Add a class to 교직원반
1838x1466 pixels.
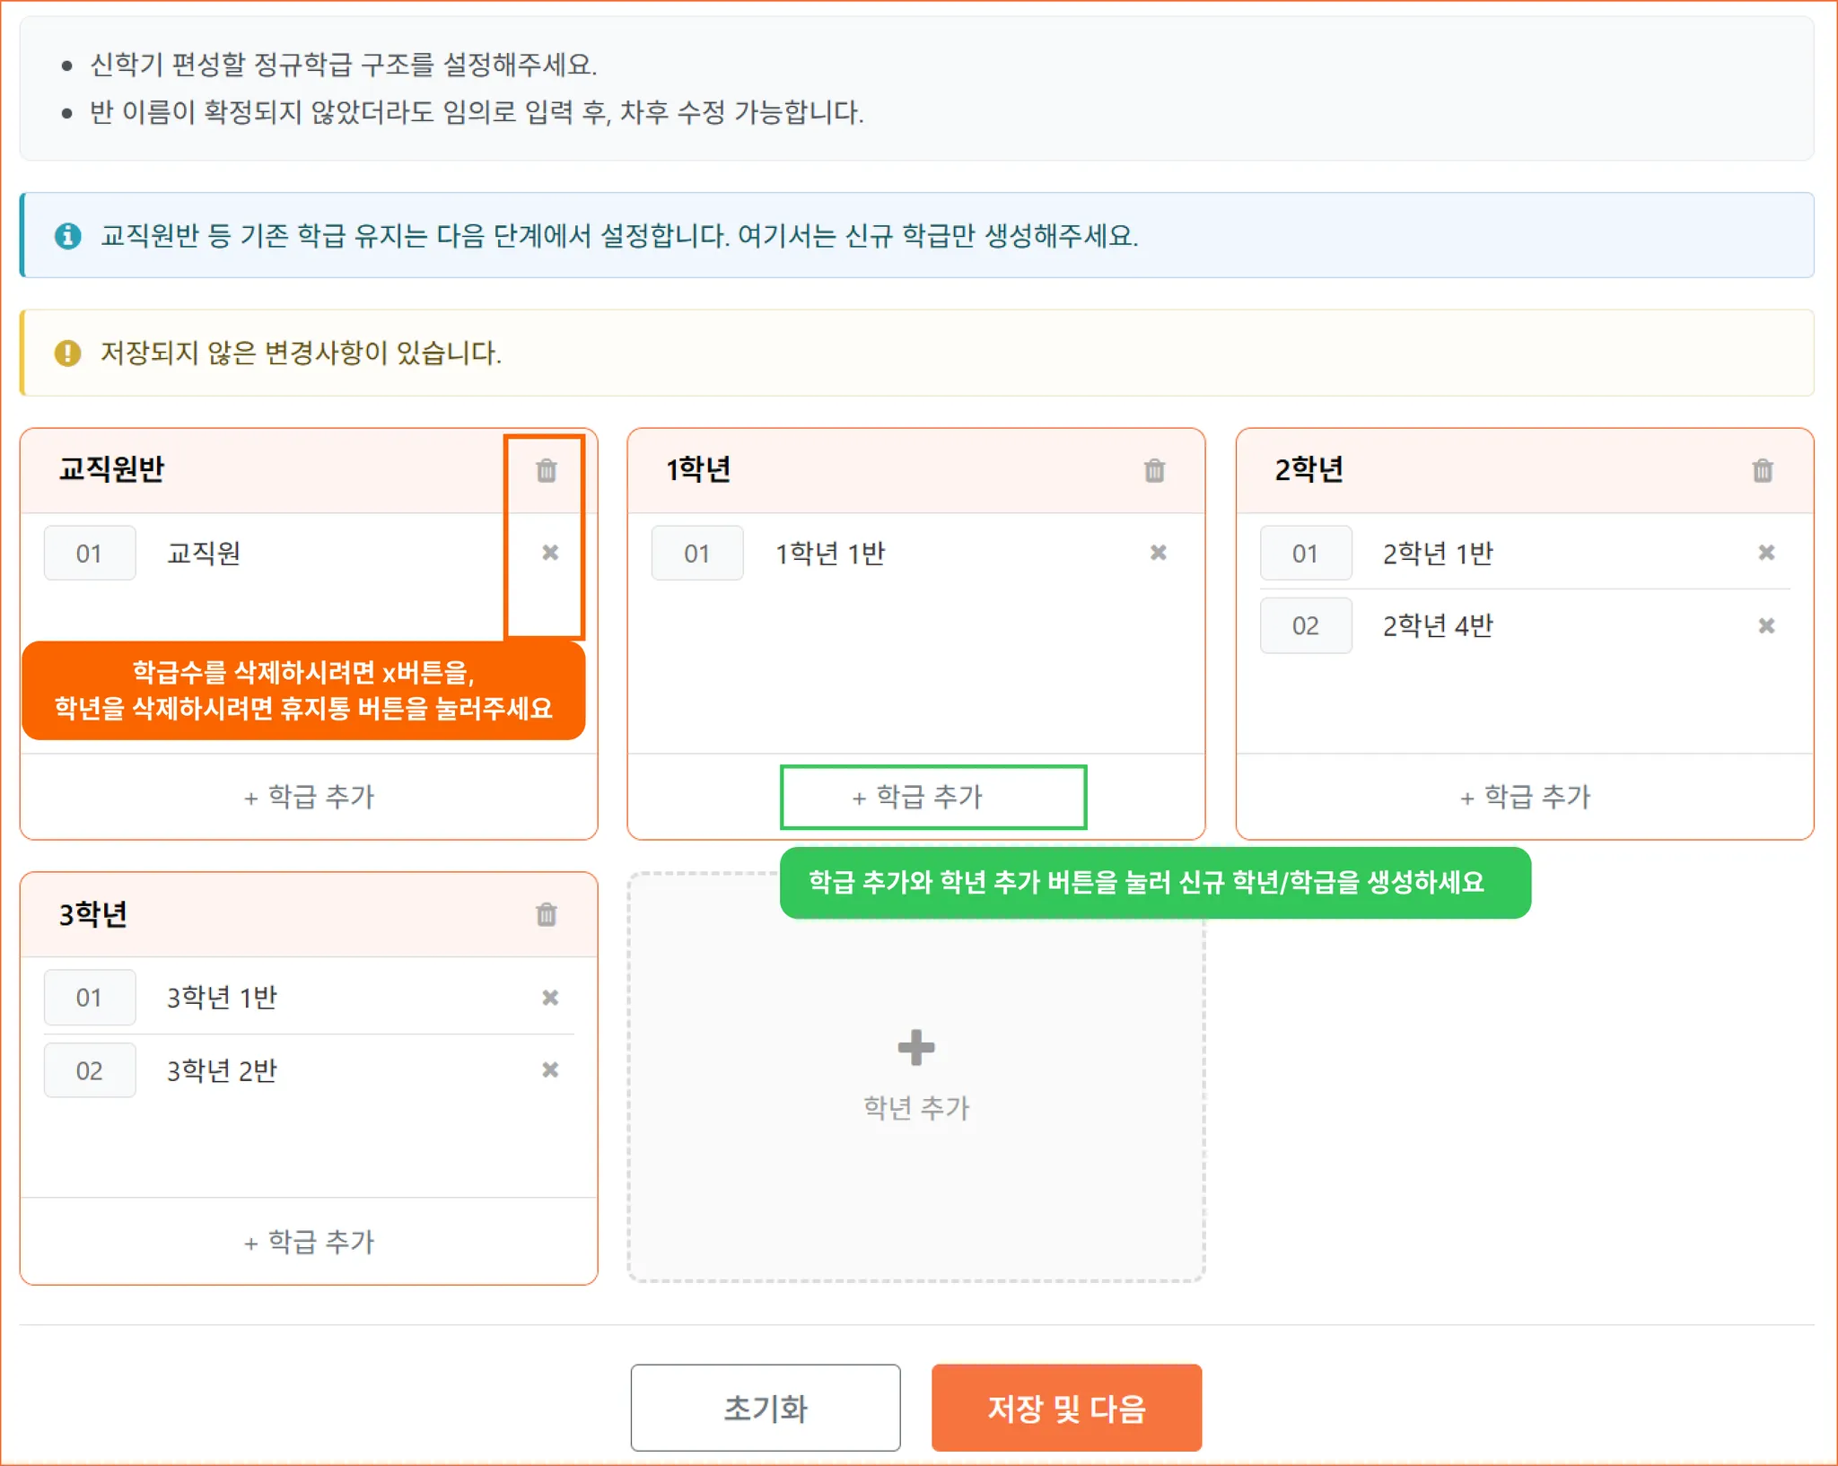(x=309, y=797)
